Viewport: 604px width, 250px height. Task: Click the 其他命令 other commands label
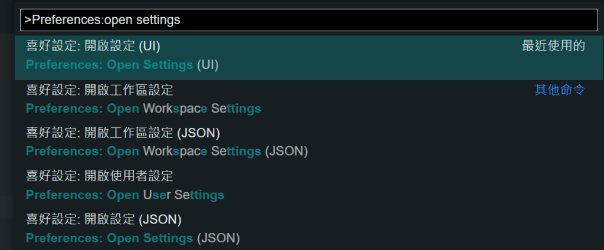559,90
